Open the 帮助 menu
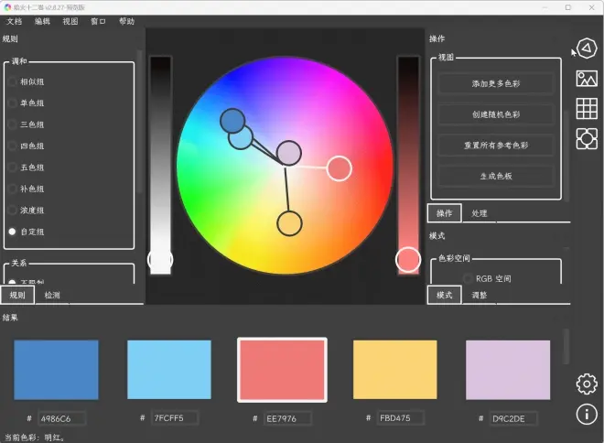The image size is (604, 443). pyautogui.click(x=126, y=21)
